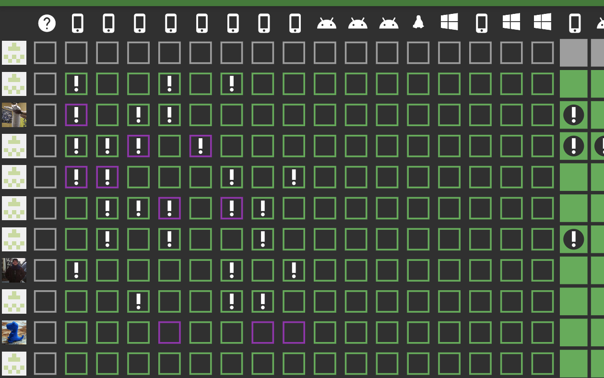The image size is (604, 378).
Task: Toggle the purple exclamation box in raccoon row
Action: [x=76, y=115]
